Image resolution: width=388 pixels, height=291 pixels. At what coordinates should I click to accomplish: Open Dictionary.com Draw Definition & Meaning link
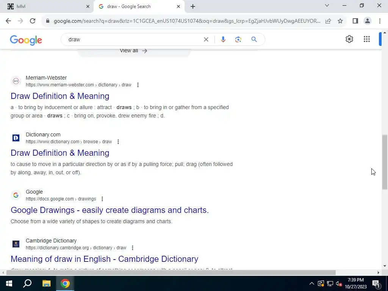coord(60,153)
